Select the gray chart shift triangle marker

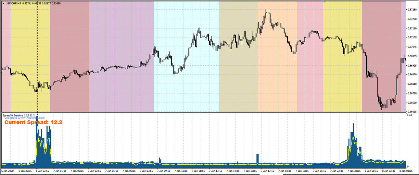[324, 1]
